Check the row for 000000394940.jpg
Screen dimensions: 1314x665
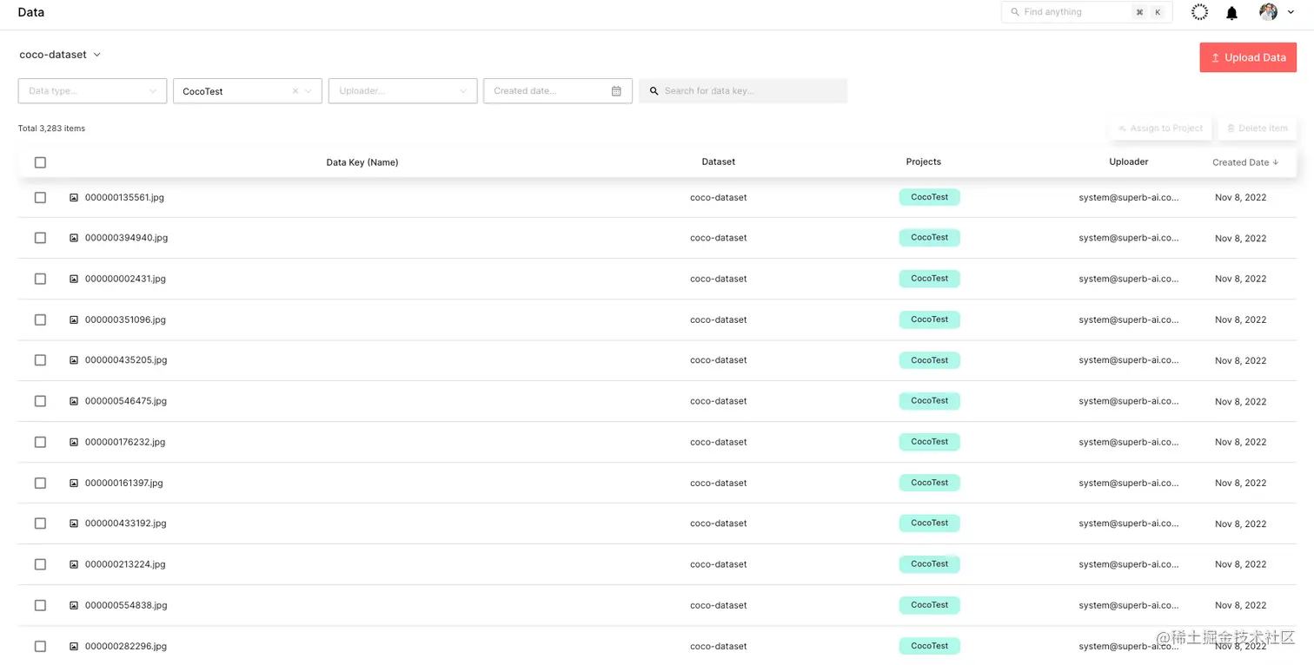tap(40, 238)
